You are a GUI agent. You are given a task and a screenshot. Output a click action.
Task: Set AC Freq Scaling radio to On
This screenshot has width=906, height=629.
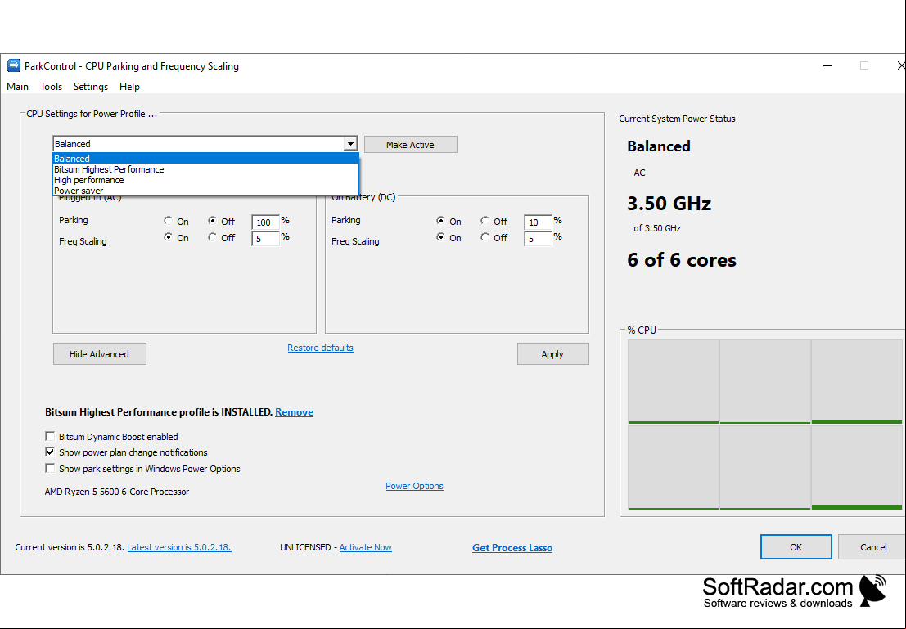[168, 237]
